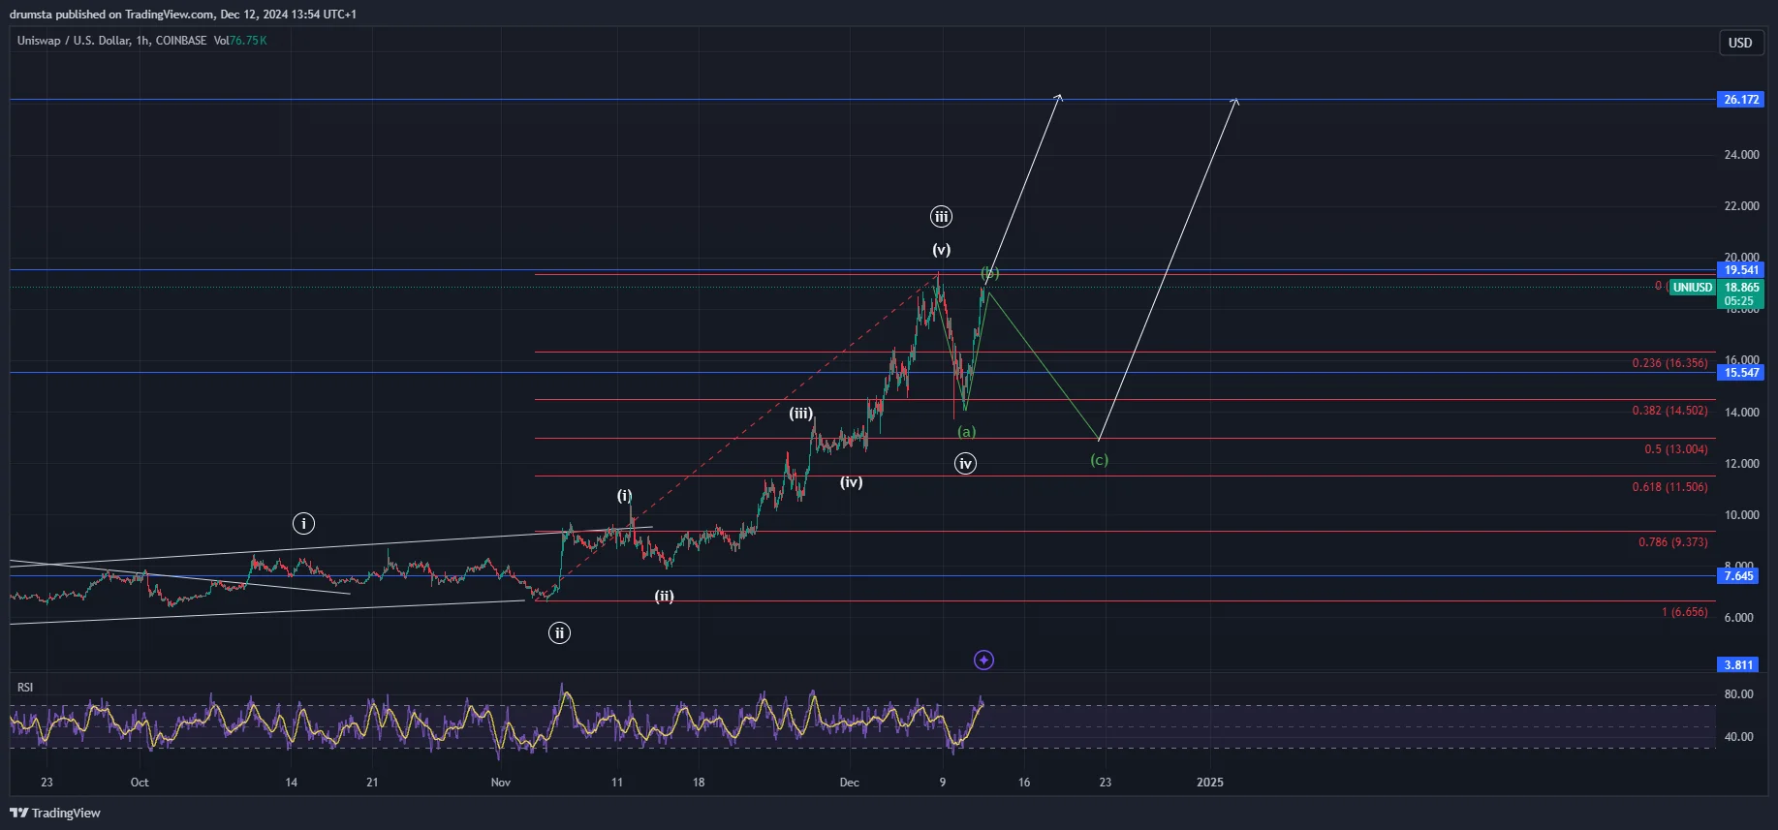The image size is (1778, 830).
Task: Click the 21 date axis label
Action: click(372, 783)
